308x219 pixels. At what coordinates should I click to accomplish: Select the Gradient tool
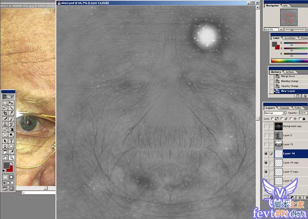pos(11,129)
